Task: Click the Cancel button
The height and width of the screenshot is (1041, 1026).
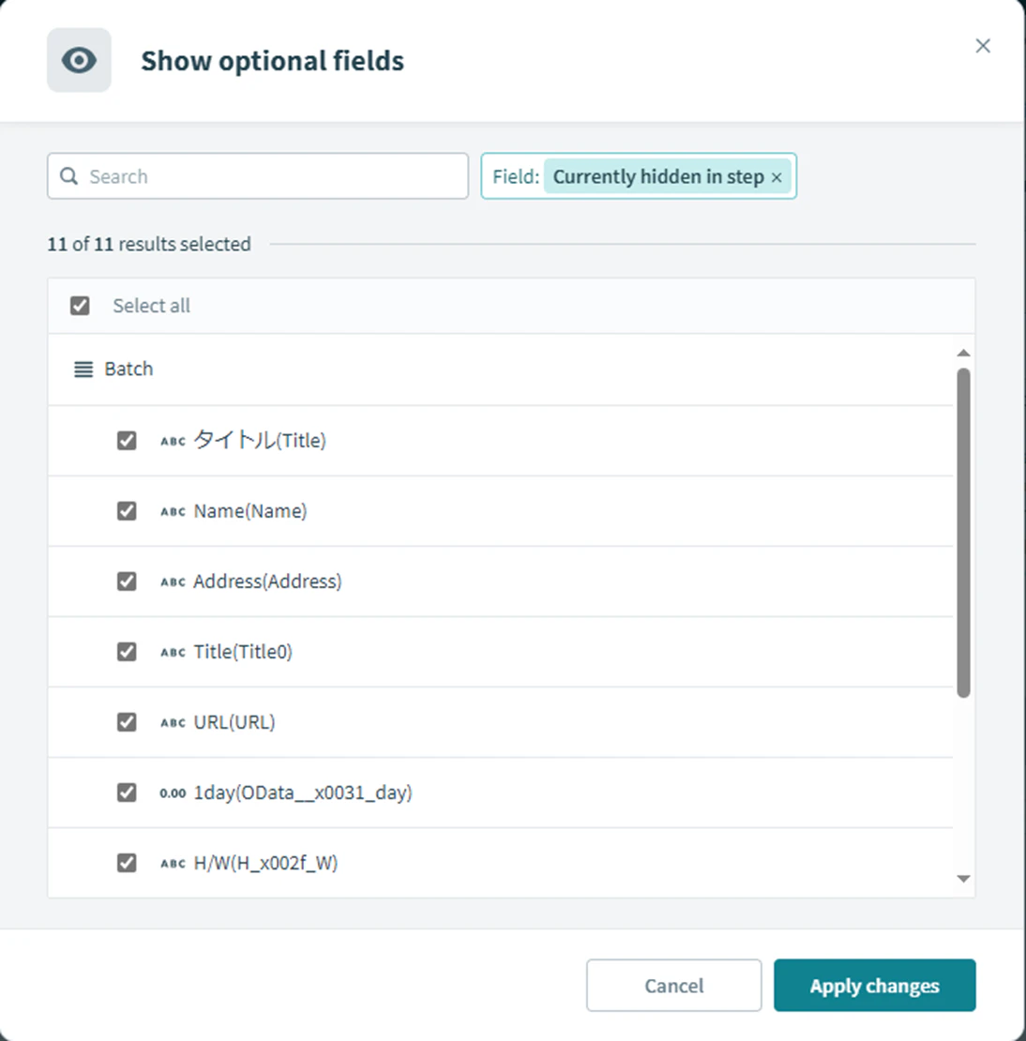Action: [x=674, y=986]
